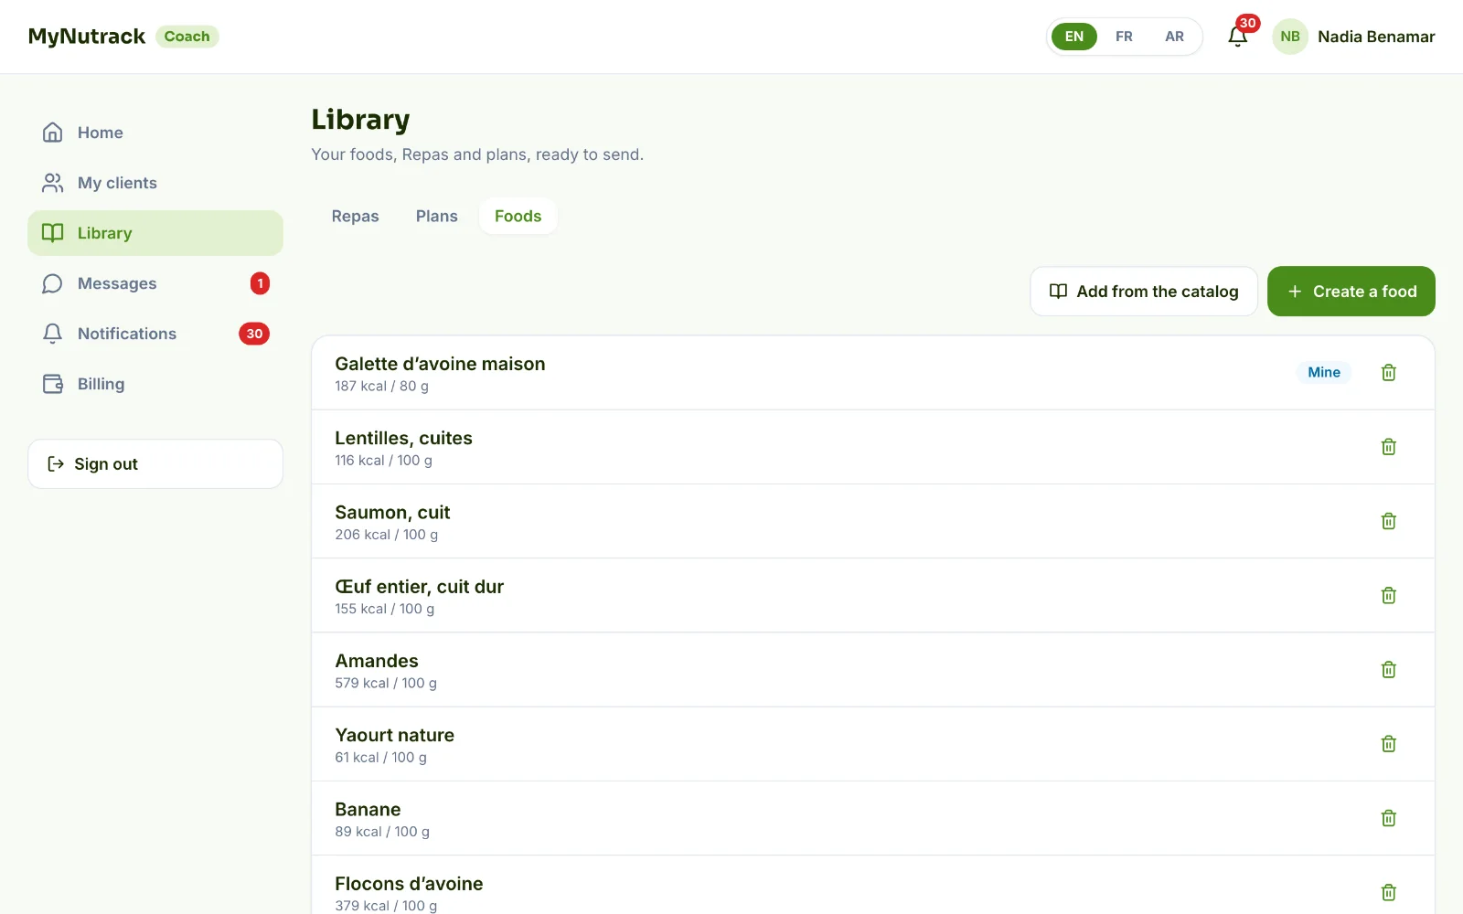Open Lentilles, cuites food name
Screen dimensions: 1463x914
(x=403, y=438)
